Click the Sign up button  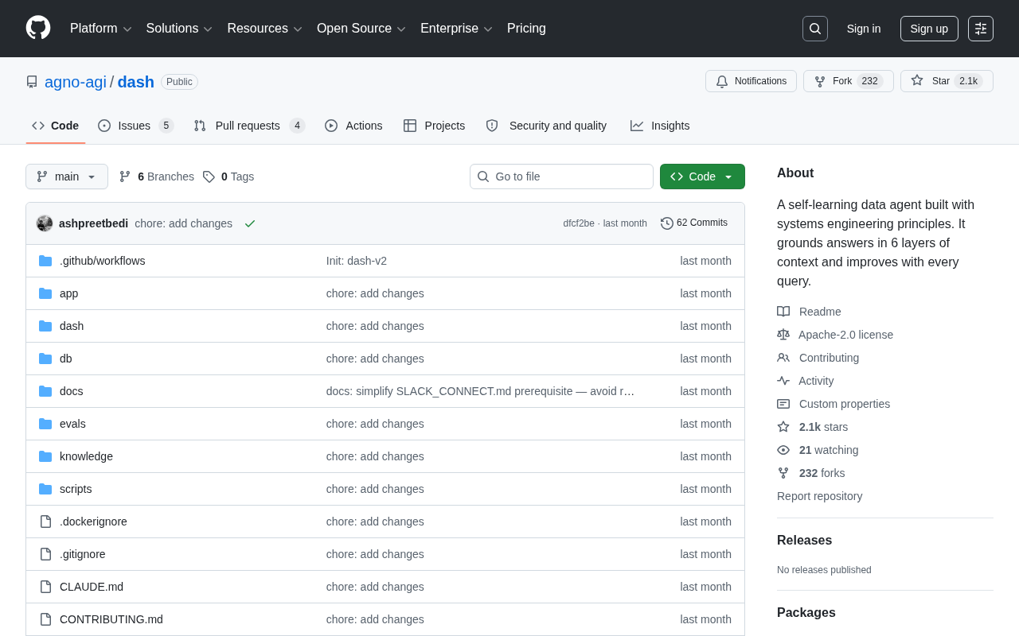pyautogui.click(x=929, y=29)
